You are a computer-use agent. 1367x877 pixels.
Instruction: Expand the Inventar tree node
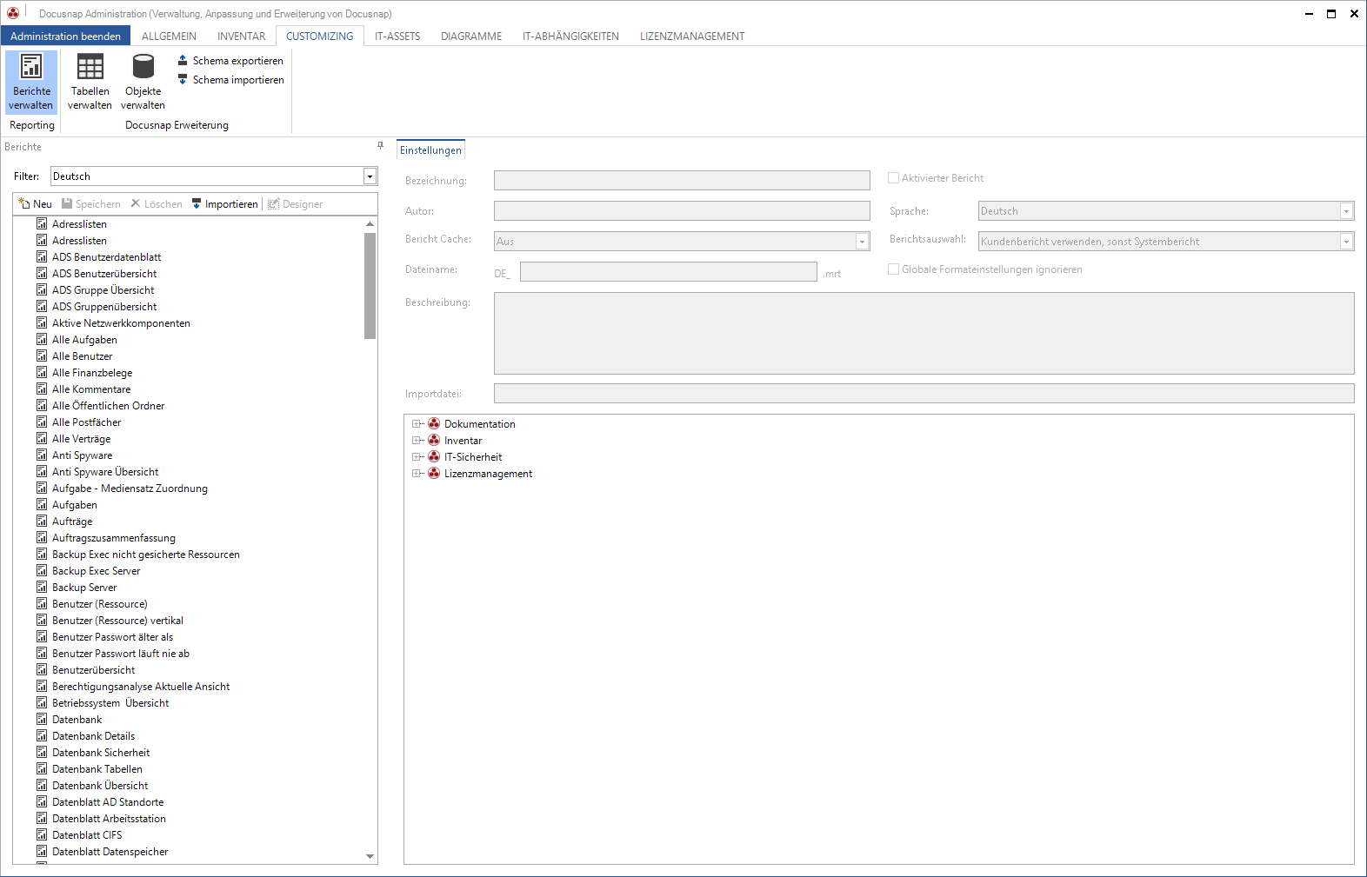[x=417, y=441]
